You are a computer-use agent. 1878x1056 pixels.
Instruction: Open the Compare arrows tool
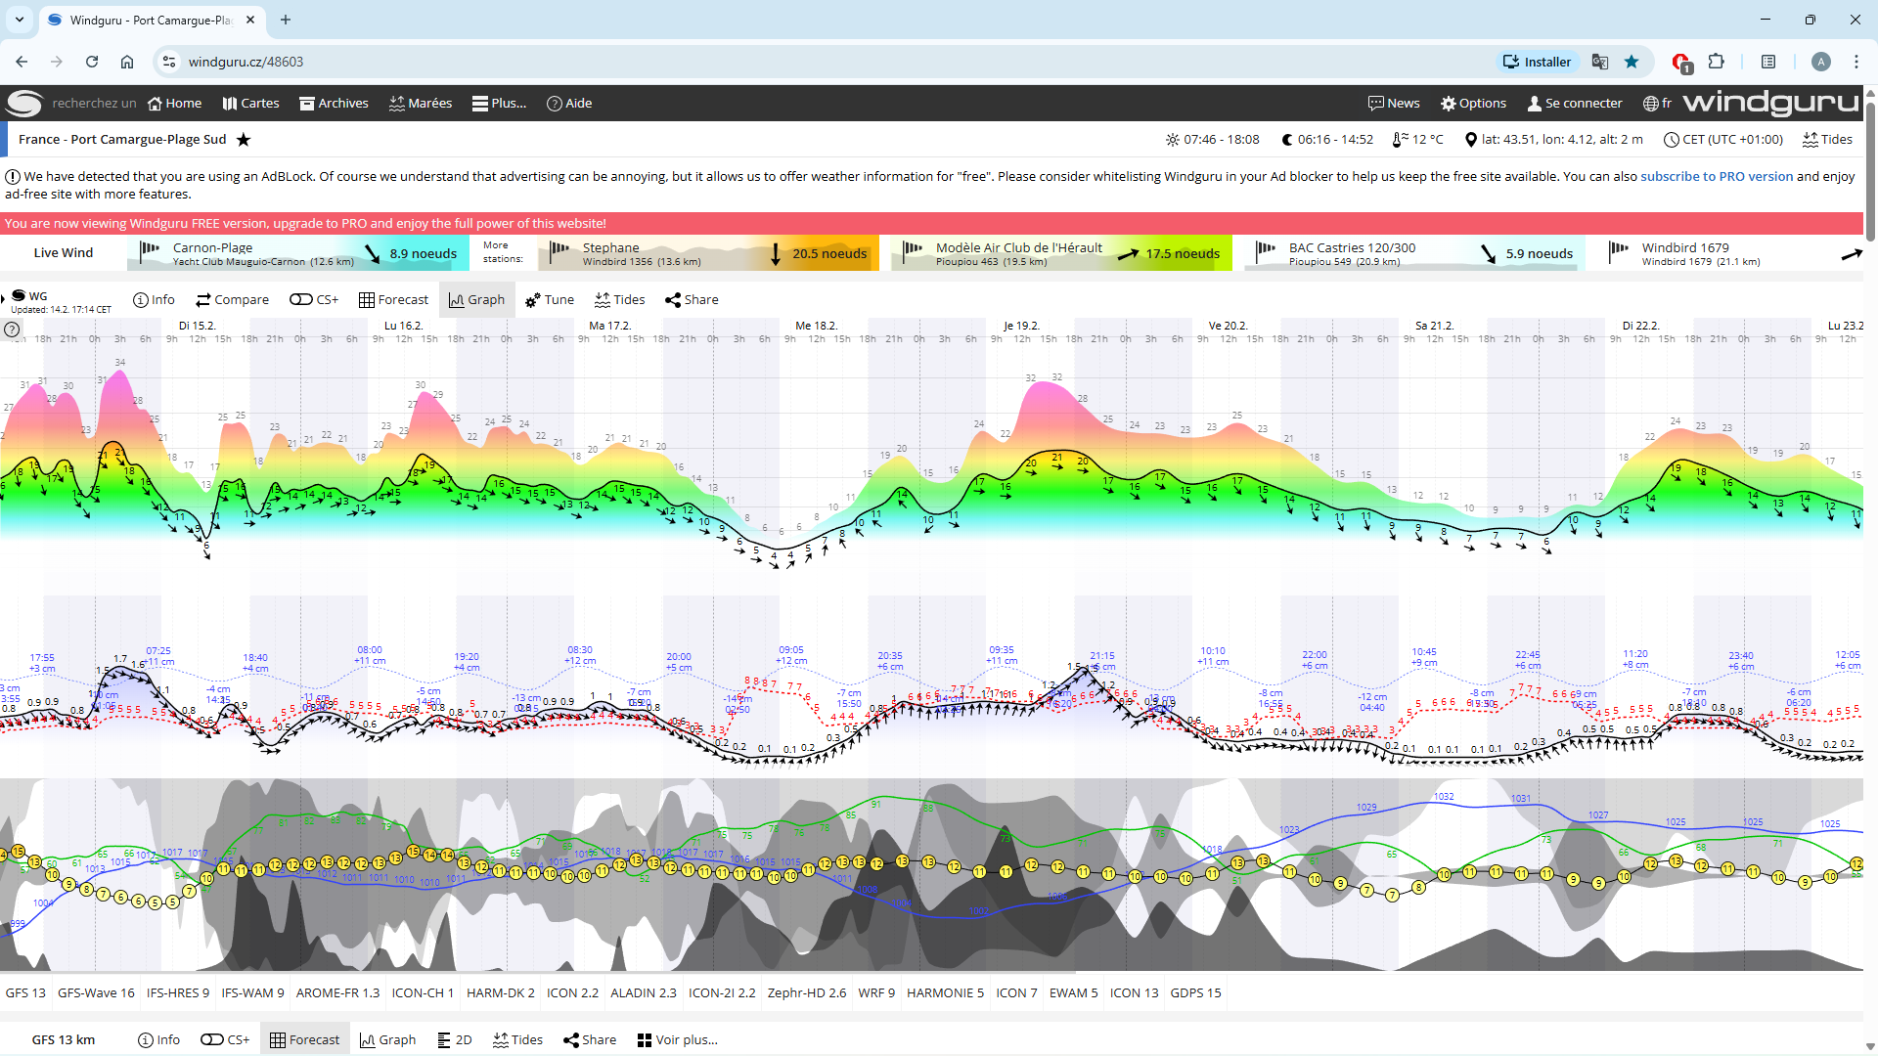pyautogui.click(x=232, y=300)
